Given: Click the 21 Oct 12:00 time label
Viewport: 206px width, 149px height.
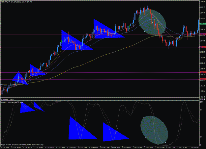Looking at the screenshot, I should [x=71, y=148].
